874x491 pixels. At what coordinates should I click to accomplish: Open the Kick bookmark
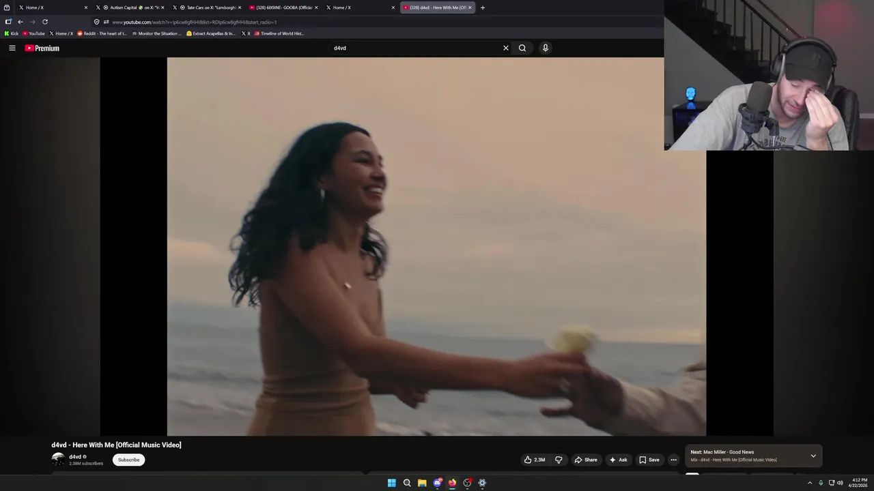(11, 33)
